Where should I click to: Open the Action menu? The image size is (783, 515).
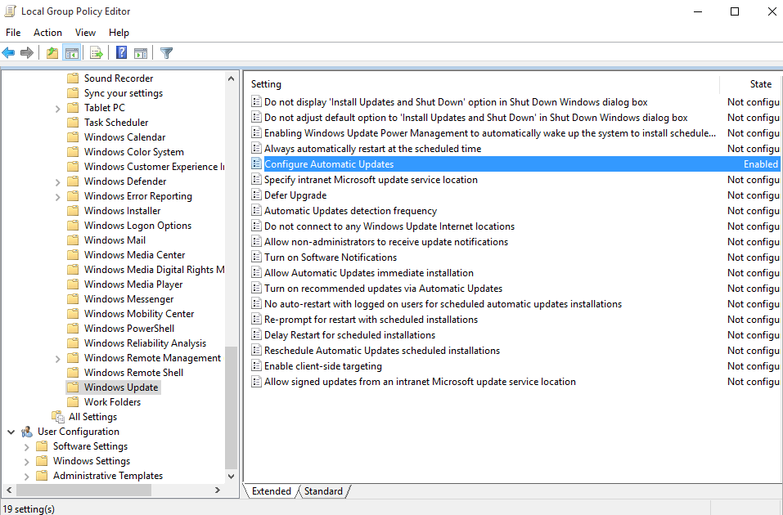point(48,33)
